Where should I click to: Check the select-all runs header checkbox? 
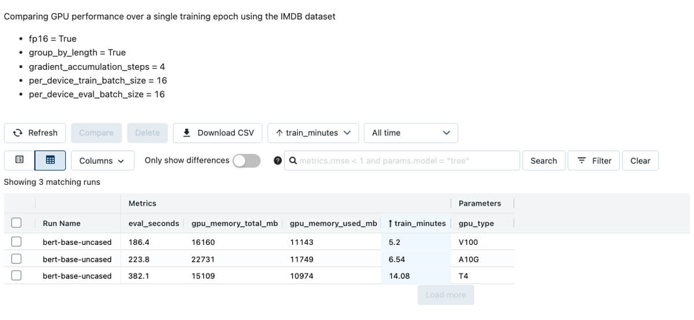pyautogui.click(x=16, y=223)
